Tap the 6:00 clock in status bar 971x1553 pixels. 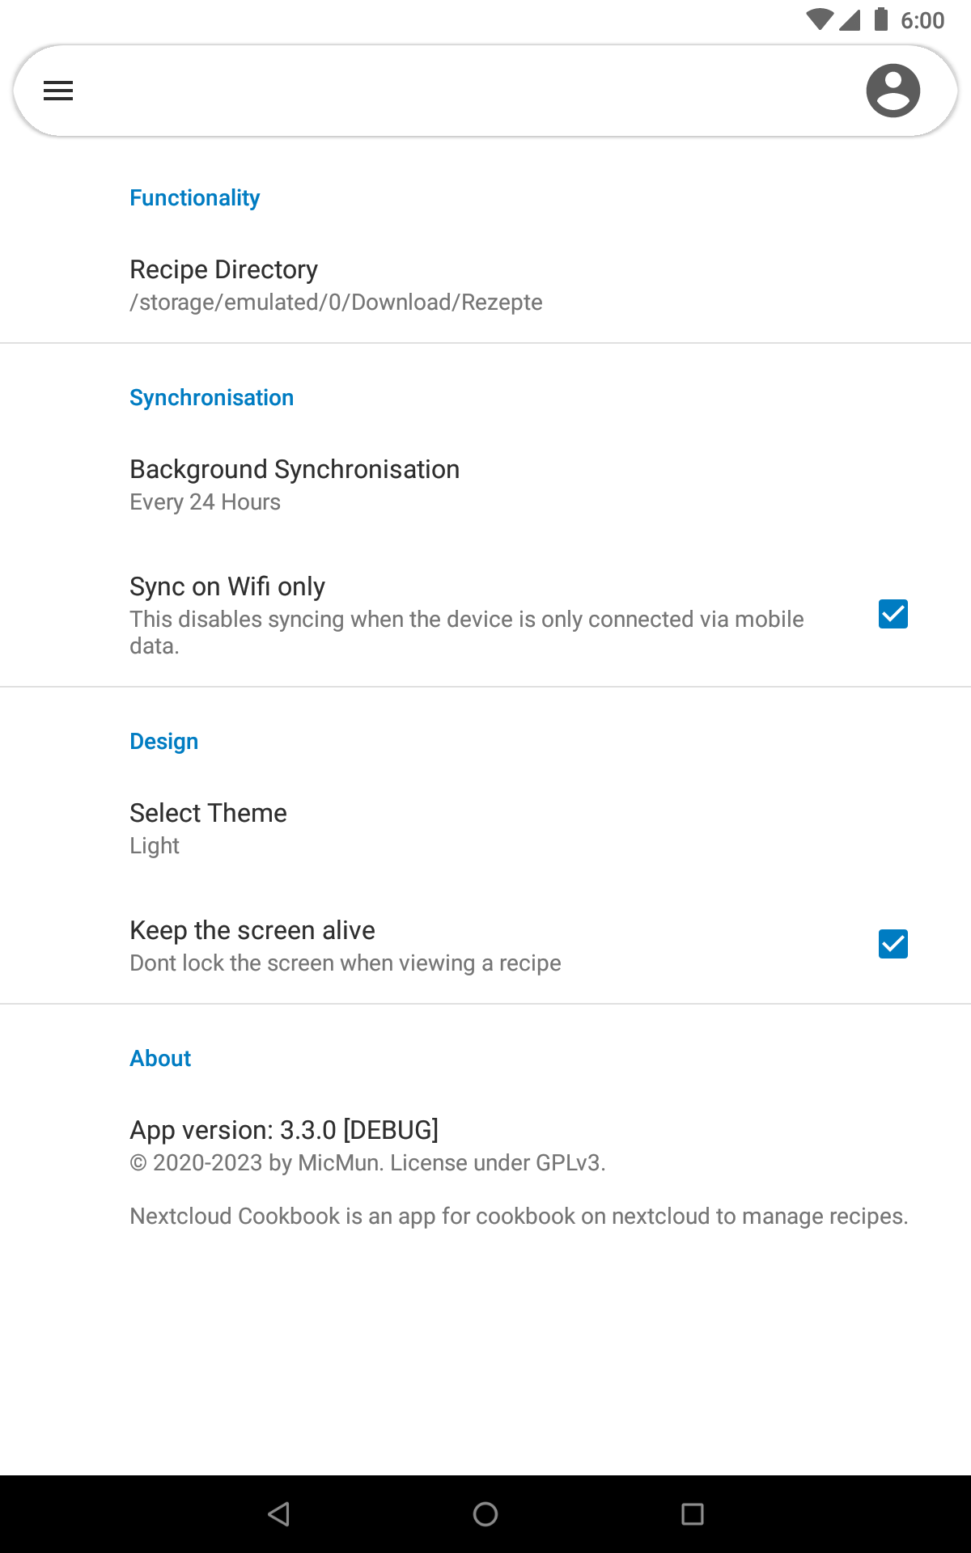coord(922,20)
